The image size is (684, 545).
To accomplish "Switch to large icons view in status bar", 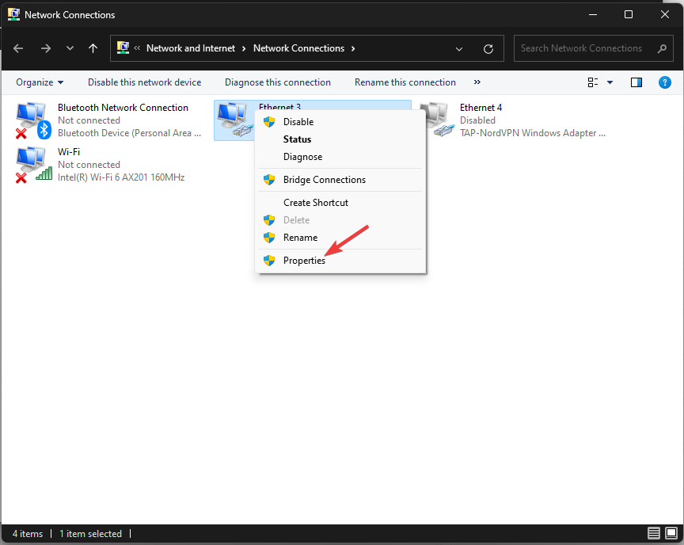I will coord(671,533).
